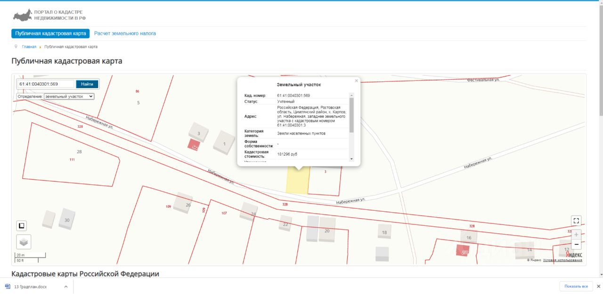Click Земли населенных пунктов category value
603x294 pixels.
(x=301, y=134)
